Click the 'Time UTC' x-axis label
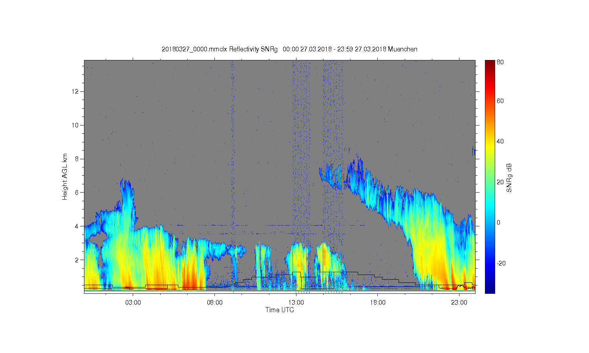Image resolution: width=589 pixels, height=353 pixels. 280,310
